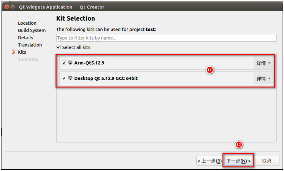Click the red number 11 marker
Image resolution: width=284 pixels, height=171 pixels.
(x=210, y=70)
